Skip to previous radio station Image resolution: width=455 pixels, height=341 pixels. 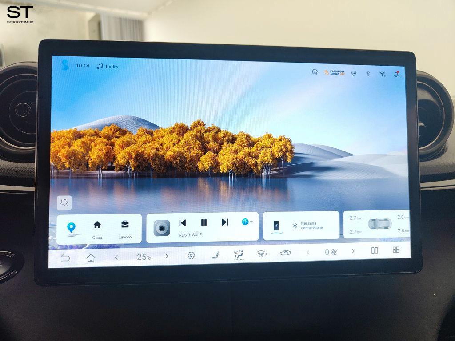[x=183, y=223]
